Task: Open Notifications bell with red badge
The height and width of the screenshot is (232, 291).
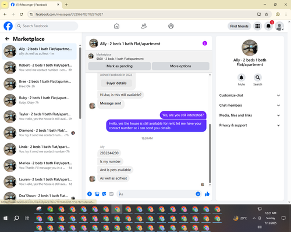Action: click(269, 26)
